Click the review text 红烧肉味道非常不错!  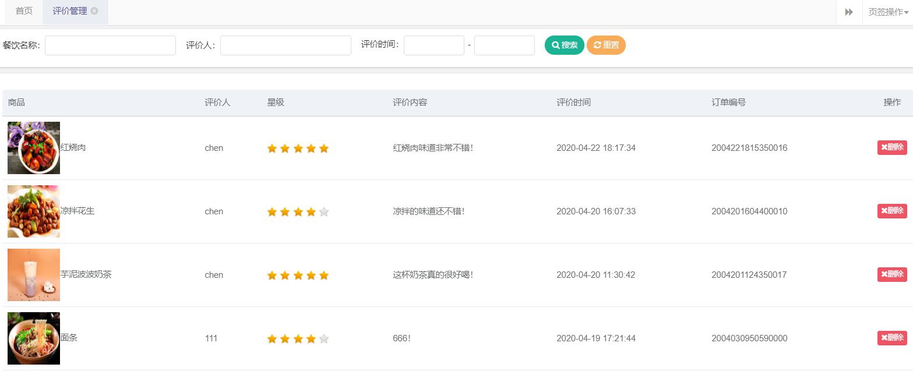[x=433, y=148]
